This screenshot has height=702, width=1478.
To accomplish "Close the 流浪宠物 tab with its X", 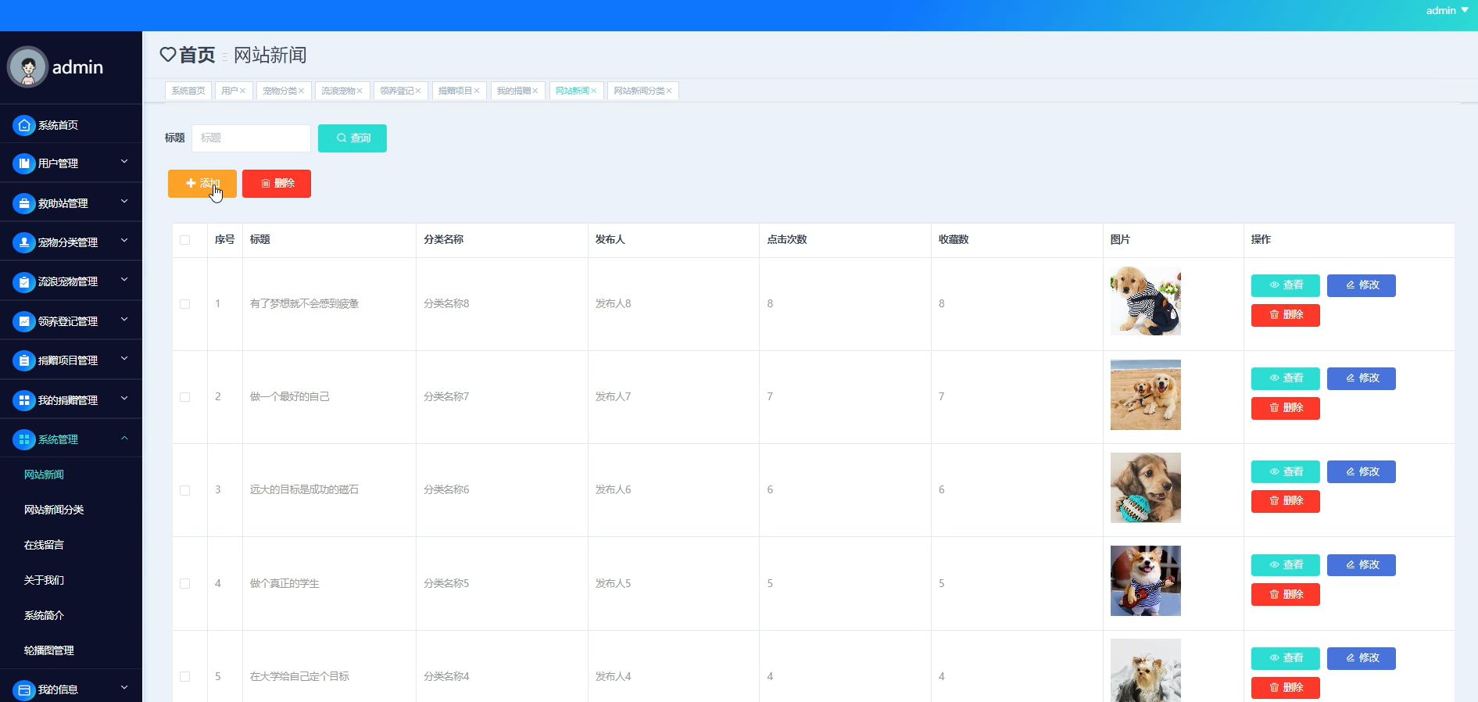I will point(360,91).
